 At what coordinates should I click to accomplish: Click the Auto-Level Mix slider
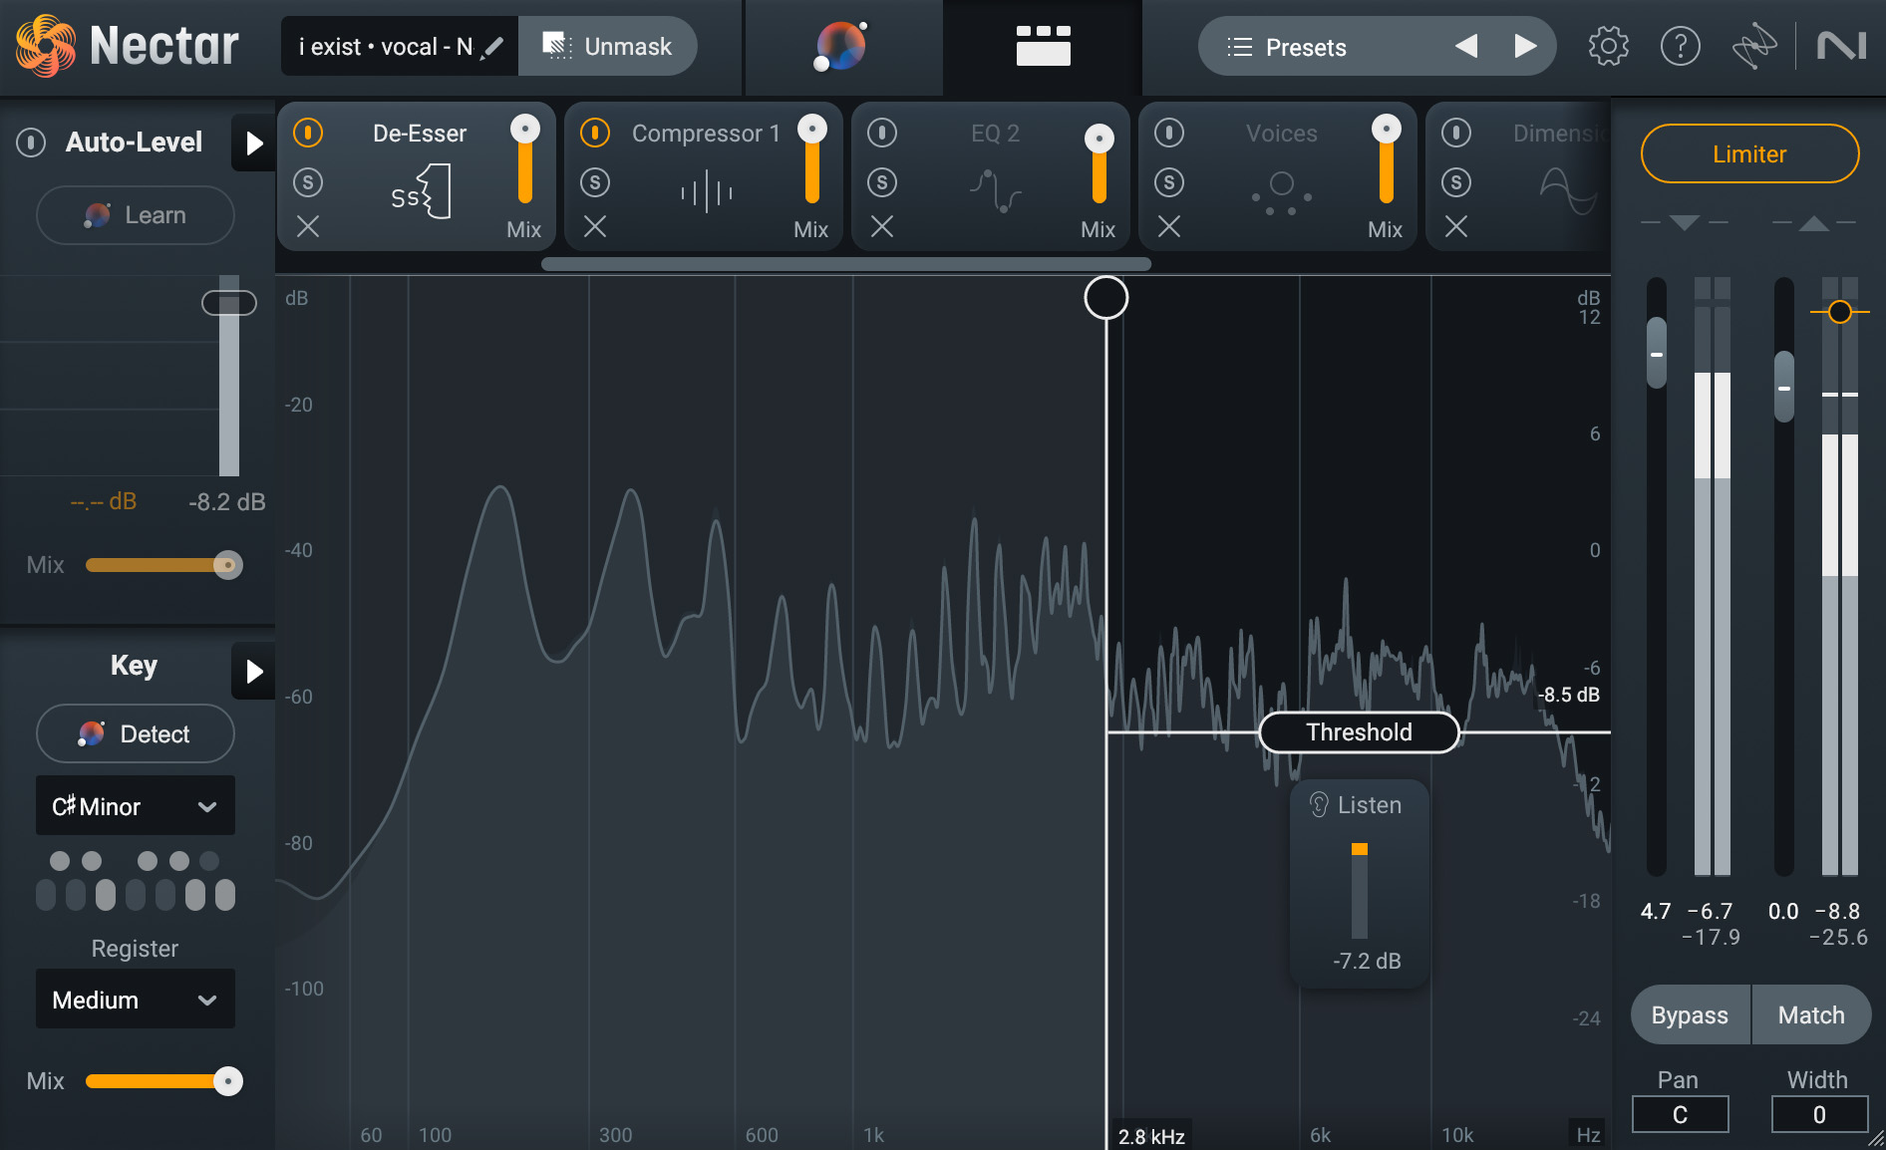tap(164, 565)
